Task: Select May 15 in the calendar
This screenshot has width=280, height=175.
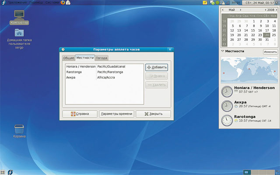Action: tap(253, 30)
